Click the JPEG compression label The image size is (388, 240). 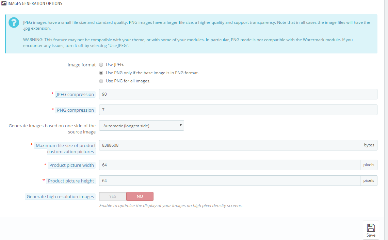[75, 95]
